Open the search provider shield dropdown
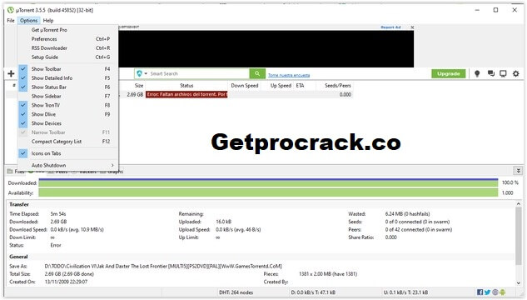 pos(142,73)
